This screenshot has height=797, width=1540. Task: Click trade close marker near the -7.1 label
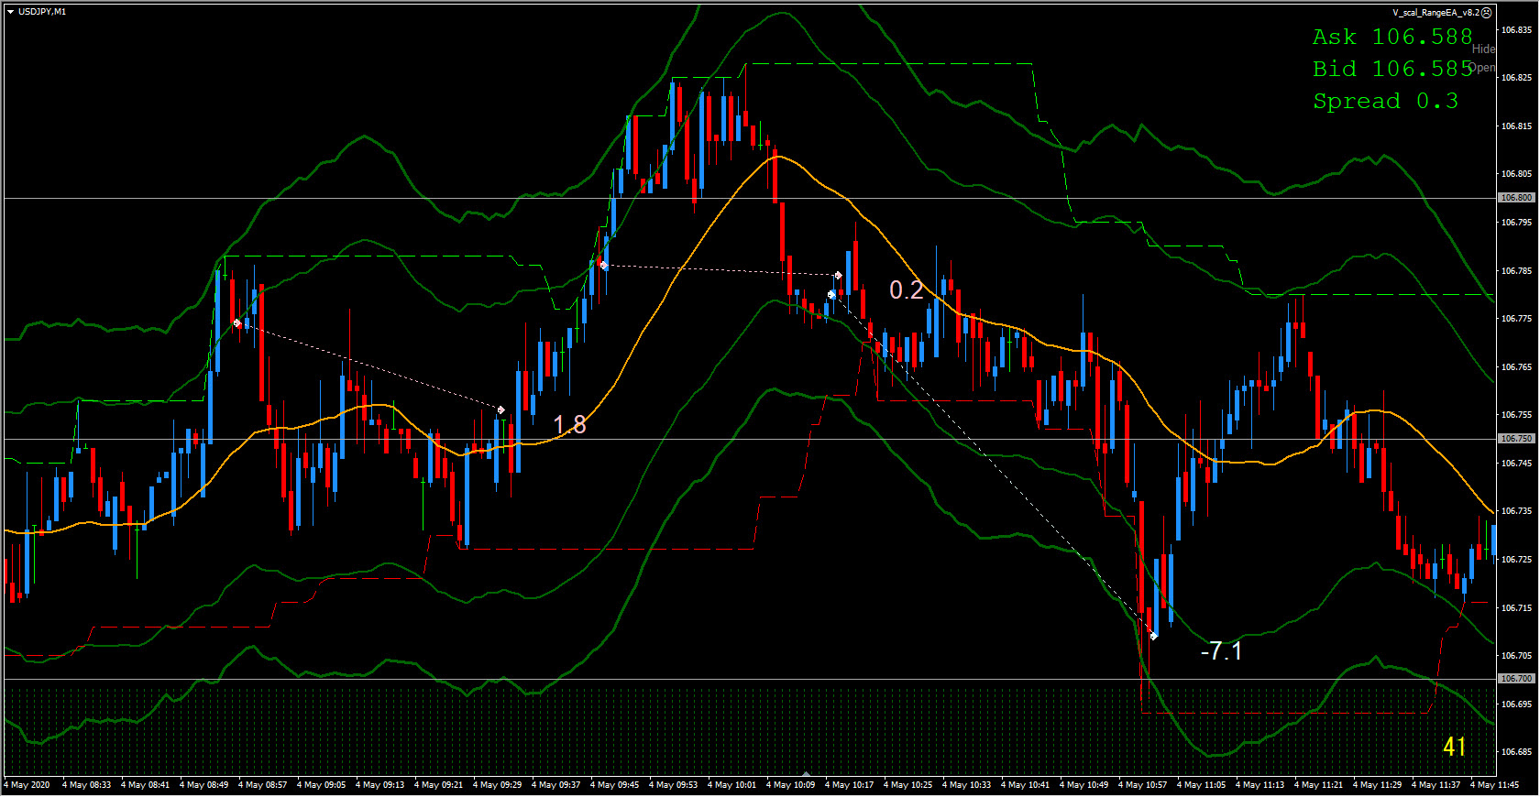[1153, 636]
